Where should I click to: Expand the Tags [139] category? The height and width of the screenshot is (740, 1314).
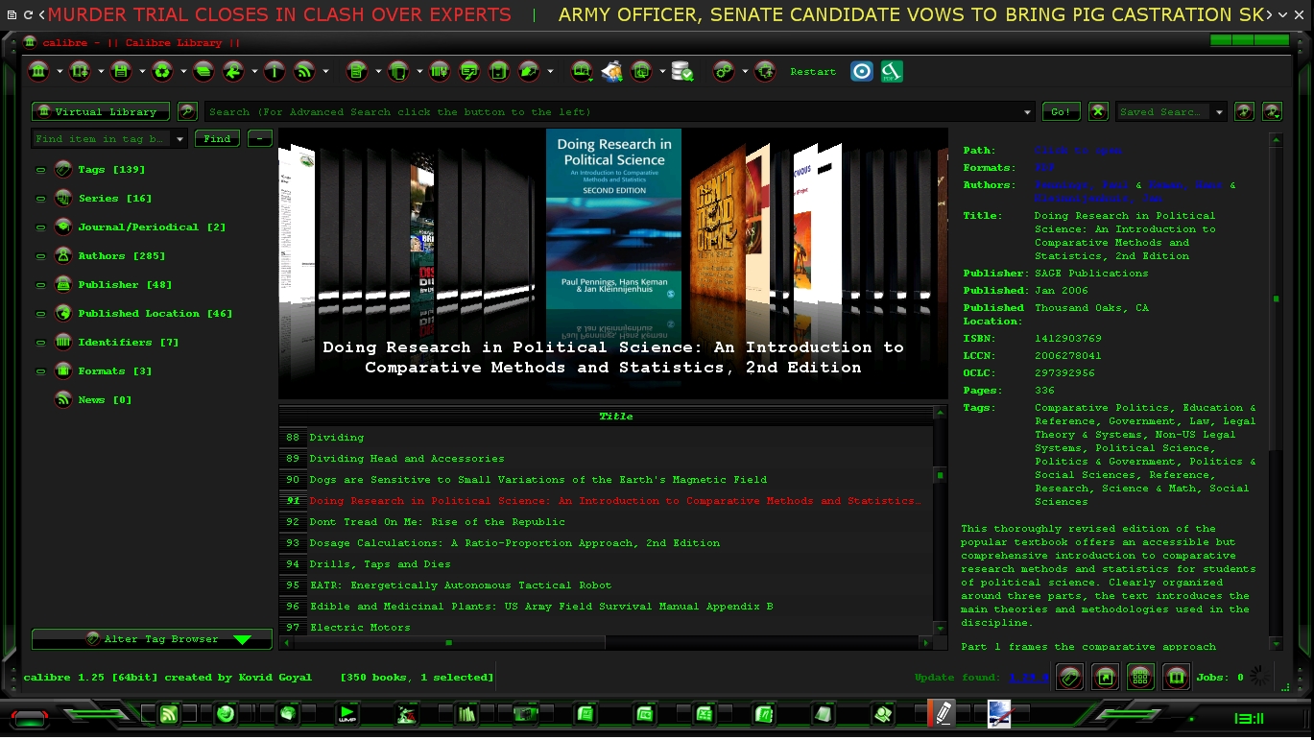click(x=40, y=170)
